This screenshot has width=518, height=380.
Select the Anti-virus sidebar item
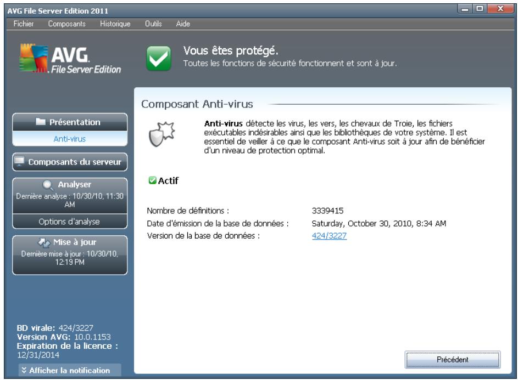coord(70,139)
